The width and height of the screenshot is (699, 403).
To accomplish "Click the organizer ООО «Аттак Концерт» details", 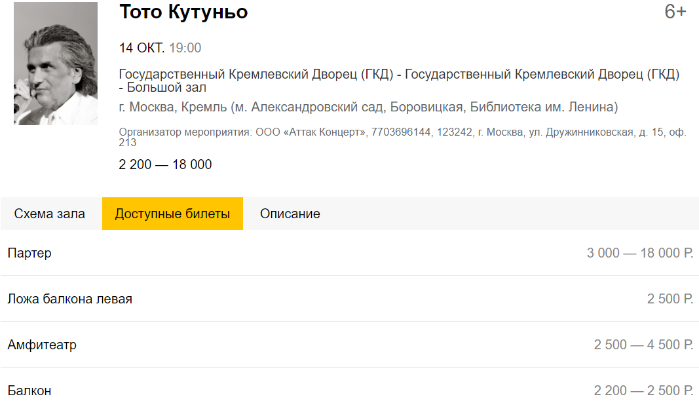I will (402, 137).
